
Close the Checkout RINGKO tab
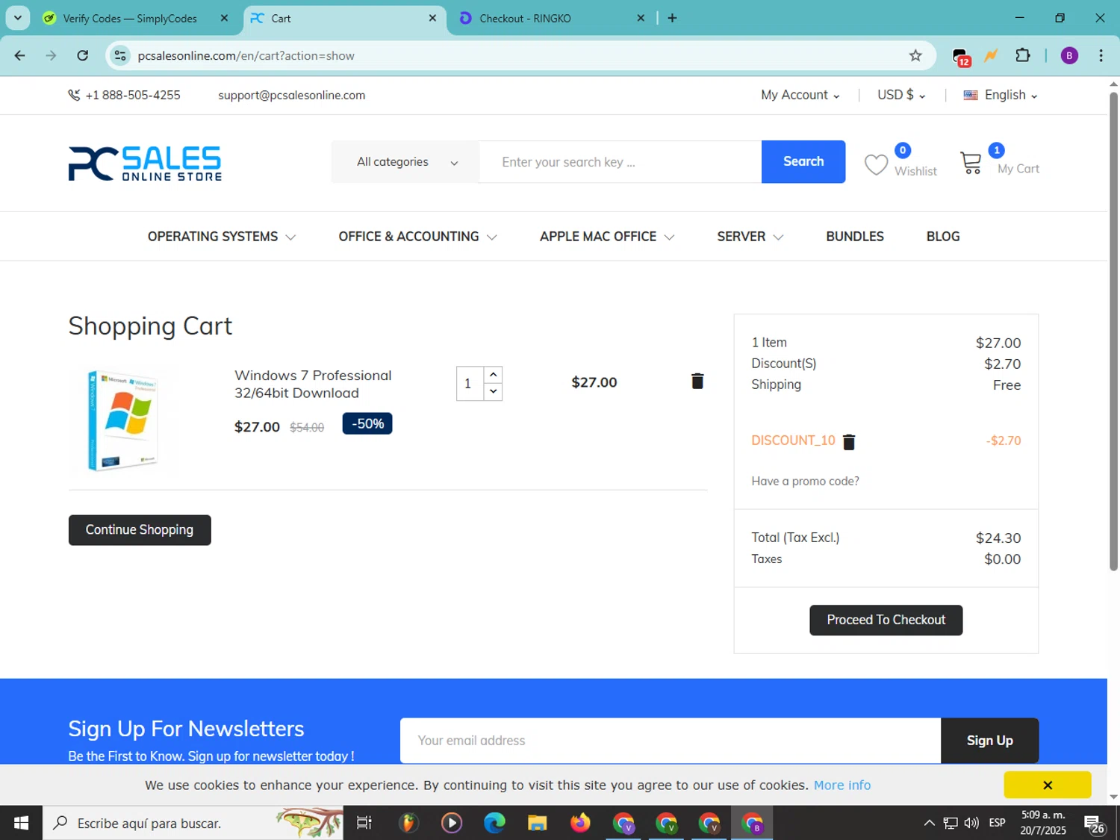pos(641,18)
